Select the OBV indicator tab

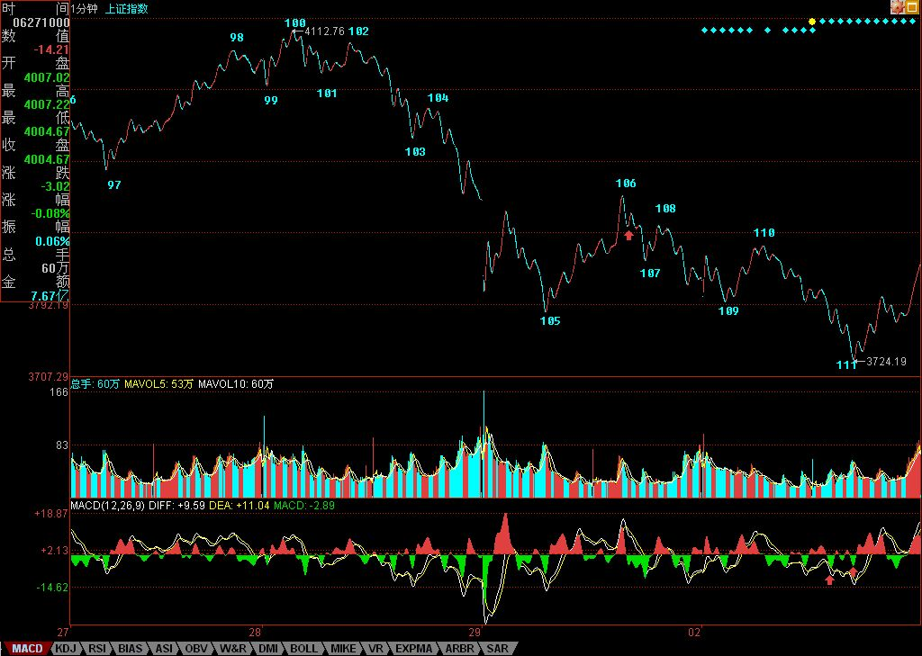196,648
